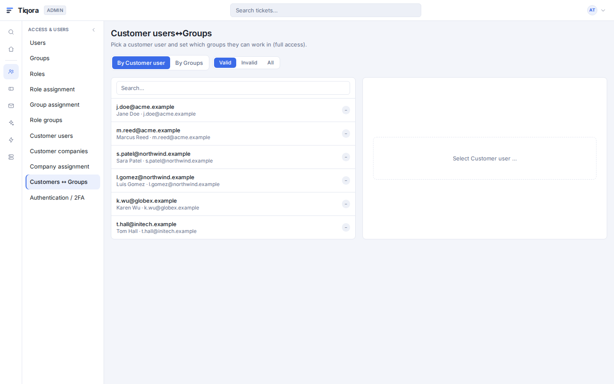Image resolution: width=614 pixels, height=384 pixels.
Task: Focus the customer user Search field
Action: click(x=233, y=88)
